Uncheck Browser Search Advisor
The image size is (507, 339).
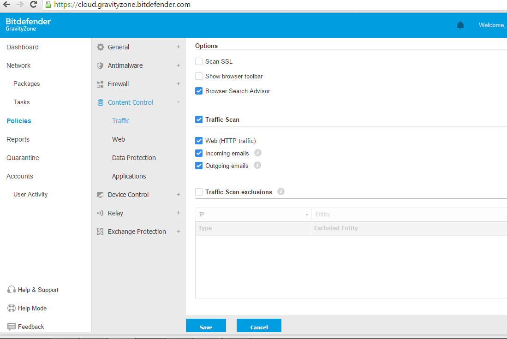[x=199, y=91]
